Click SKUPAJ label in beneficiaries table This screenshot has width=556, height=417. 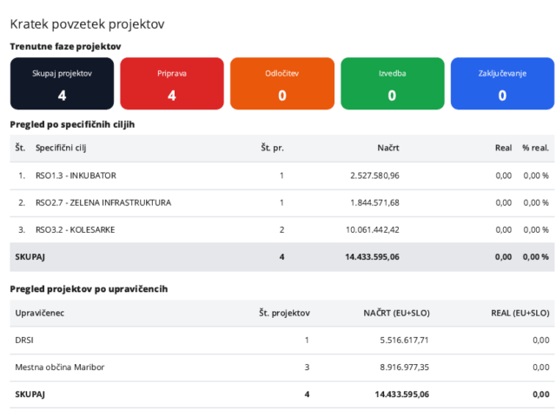30,394
